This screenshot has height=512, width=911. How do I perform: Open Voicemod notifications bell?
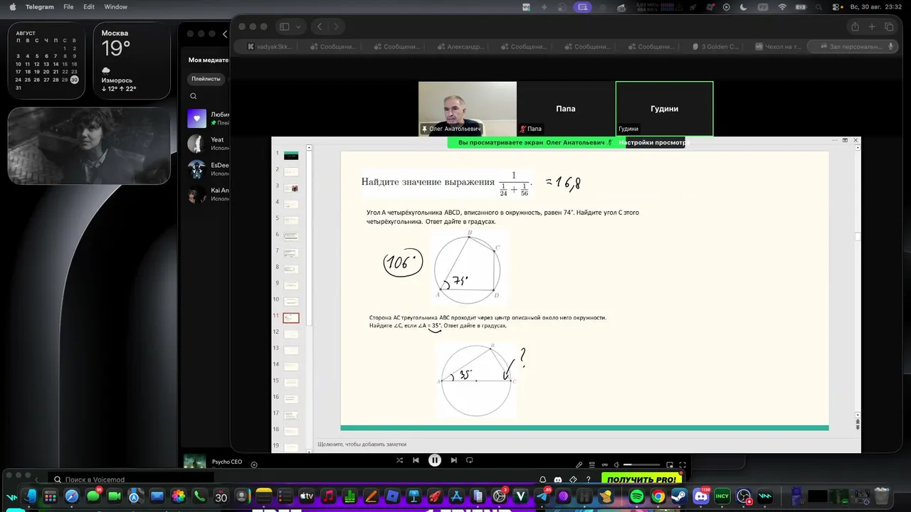click(x=543, y=479)
